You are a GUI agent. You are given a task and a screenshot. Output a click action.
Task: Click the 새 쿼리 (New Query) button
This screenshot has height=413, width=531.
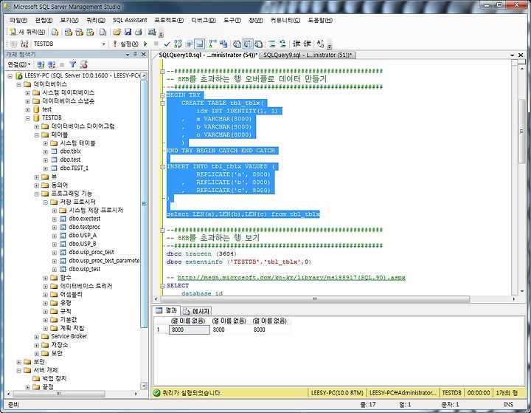(27, 32)
